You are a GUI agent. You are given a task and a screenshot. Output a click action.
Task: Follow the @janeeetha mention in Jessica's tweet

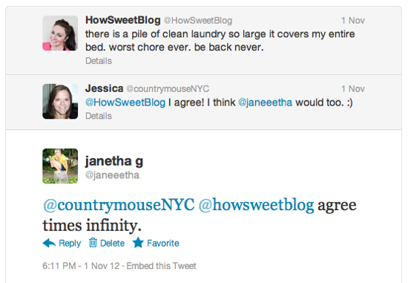(265, 103)
